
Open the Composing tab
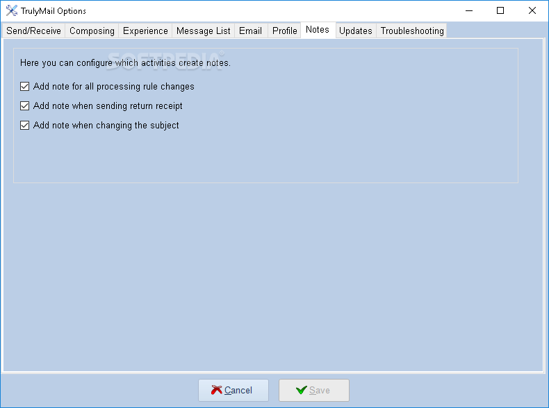92,31
